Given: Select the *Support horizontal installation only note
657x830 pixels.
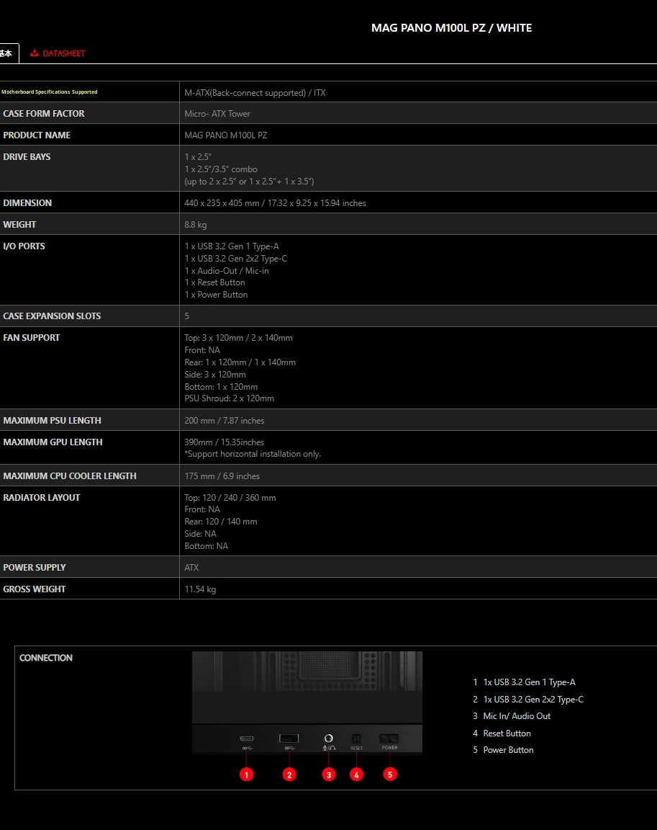Looking at the screenshot, I should (253, 454).
